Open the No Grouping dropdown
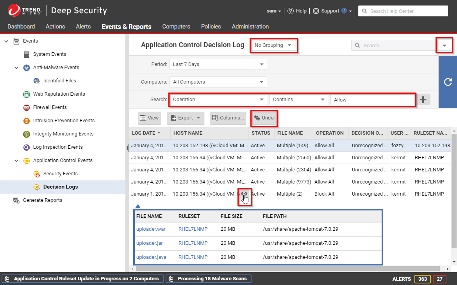Screen dimensions: 457x285 (273, 45)
